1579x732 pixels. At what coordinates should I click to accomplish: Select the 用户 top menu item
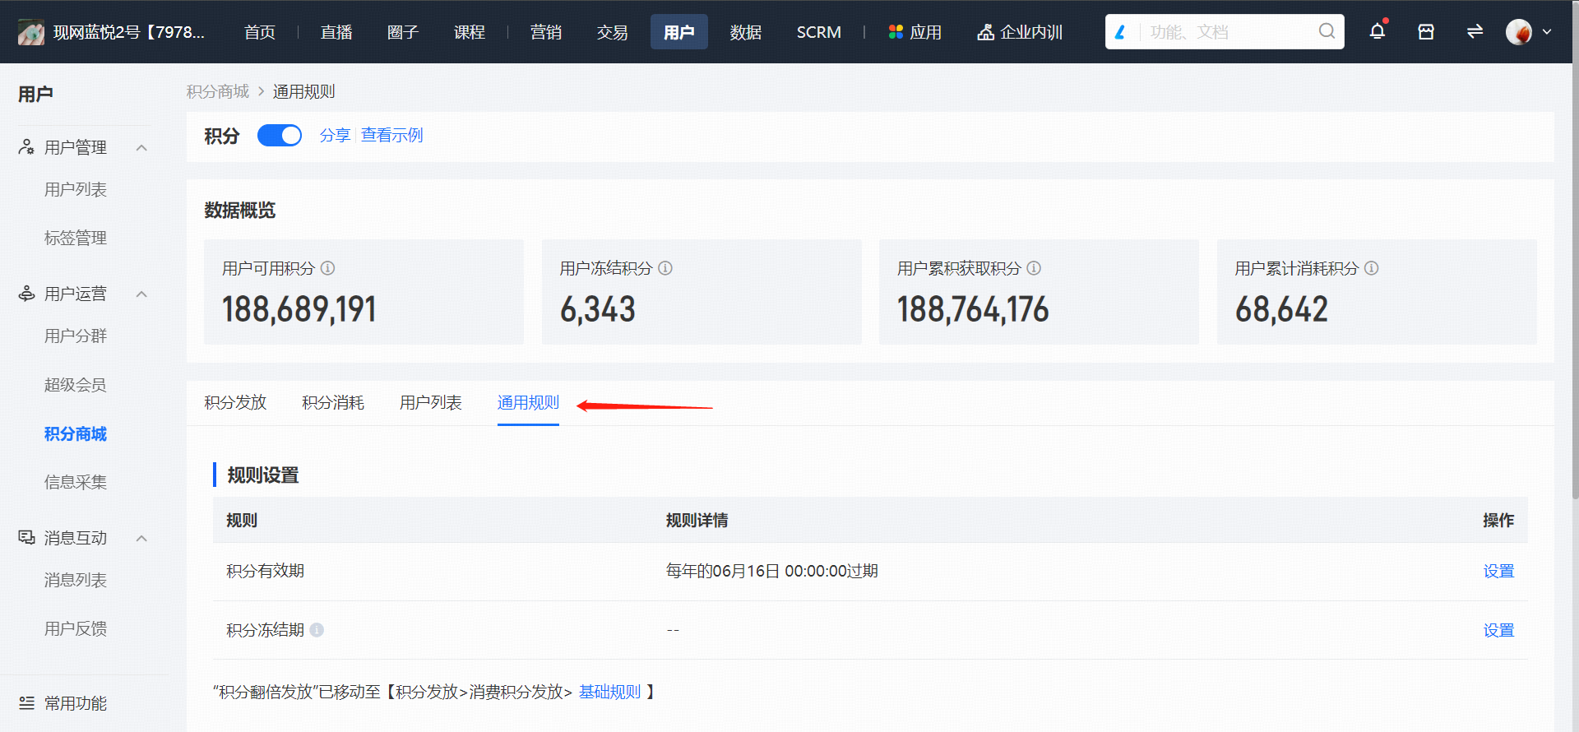679,32
